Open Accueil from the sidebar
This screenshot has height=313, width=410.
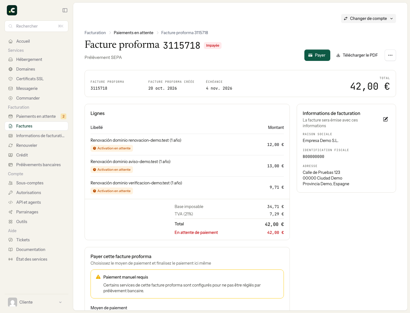click(x=36, y=41)
